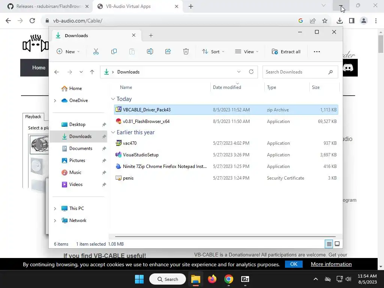Show hidden system tray icons
Image resolution: width=384 pixels, height=288 pixels.
316,279
